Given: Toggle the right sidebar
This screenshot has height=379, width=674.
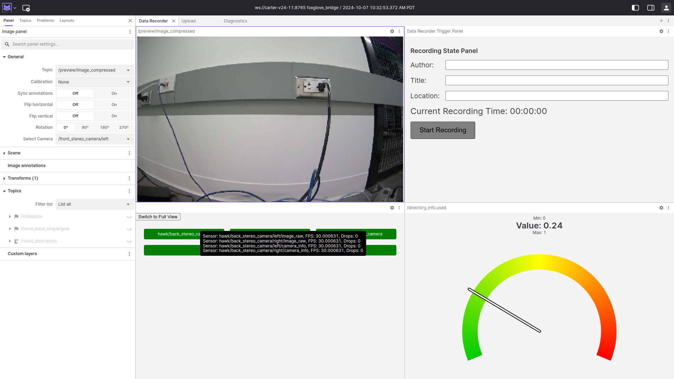Looking at the screenshot, I should pos(650,7).
